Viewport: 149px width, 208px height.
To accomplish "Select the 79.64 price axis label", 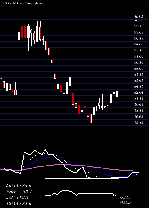I will click(x=139, y=105).
